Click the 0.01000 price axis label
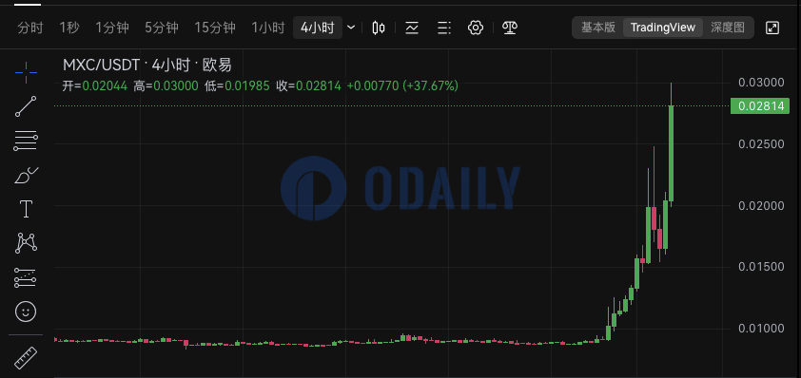Viewport: 801px width, 378px height. tap(761, 328)
